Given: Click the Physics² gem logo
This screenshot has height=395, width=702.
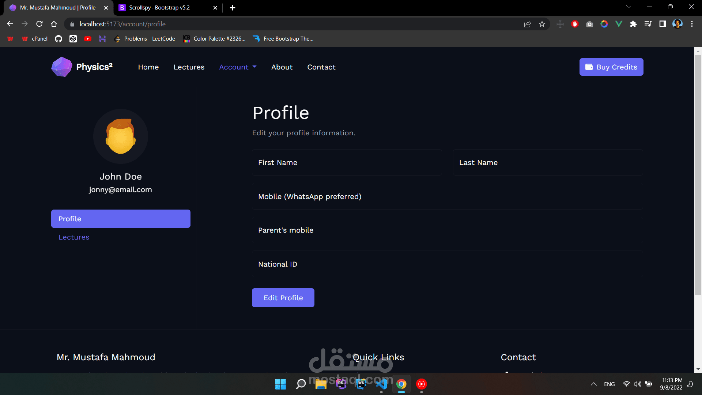Looking at the screenshot, I should tap(61, 67).
